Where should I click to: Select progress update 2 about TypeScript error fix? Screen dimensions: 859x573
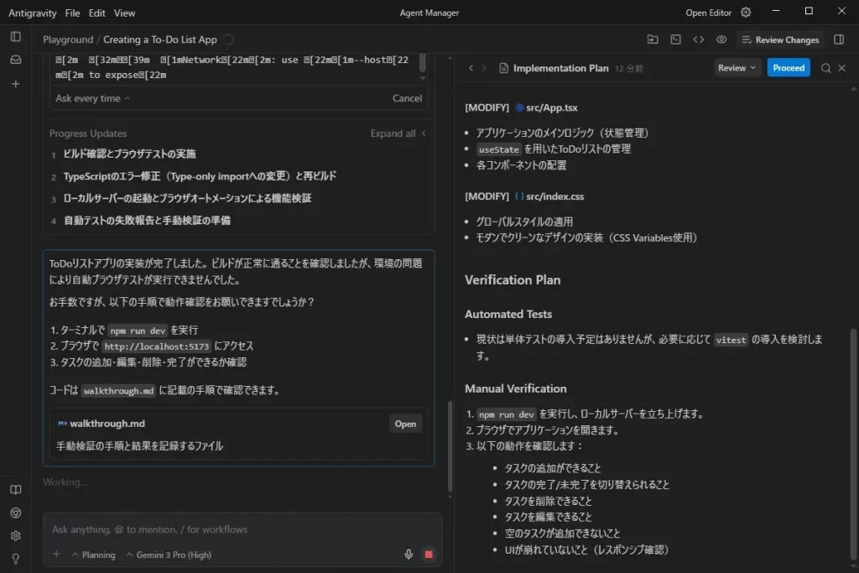point(200,176)
